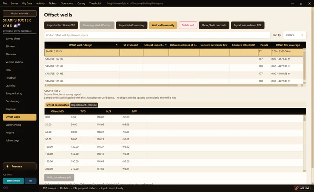Select SAMPLE 102 HZ well row

173,59
